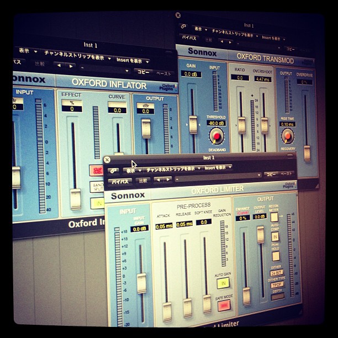Toggle Peak Hold button in Limiter
The height and width of the screenshot is (338, 338).
[x=276, y=256]
